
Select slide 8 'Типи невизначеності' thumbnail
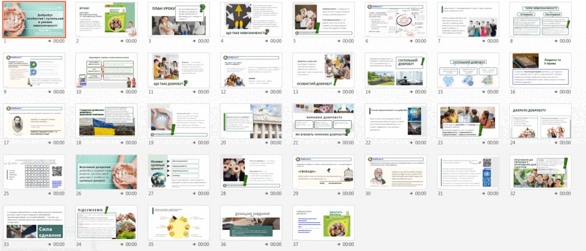[540, 19]
